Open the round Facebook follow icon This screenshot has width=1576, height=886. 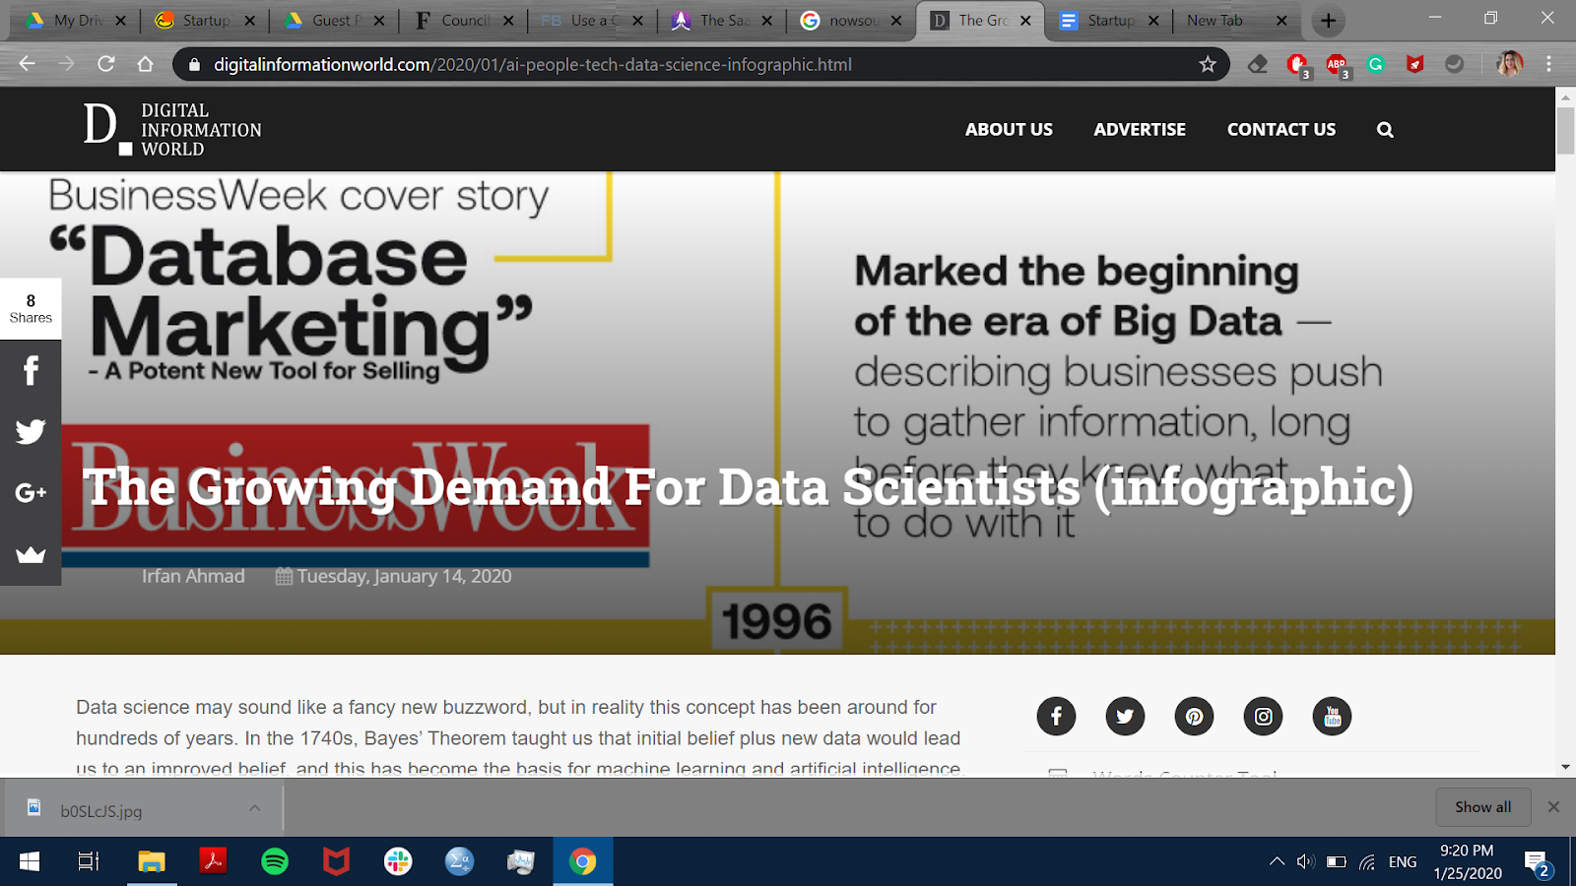tap(1056, 716)
